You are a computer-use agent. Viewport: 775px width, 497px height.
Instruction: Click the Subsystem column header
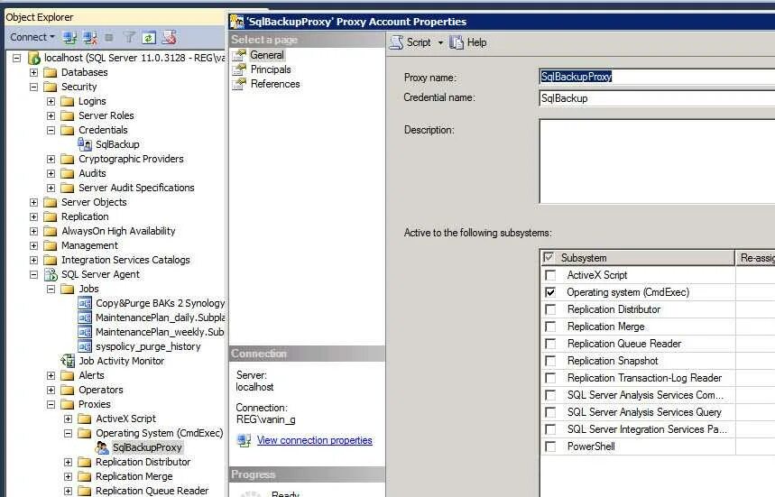(x=637, y=257)
